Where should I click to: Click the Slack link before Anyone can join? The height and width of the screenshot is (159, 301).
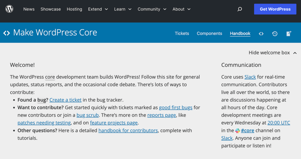coord(227,138)
